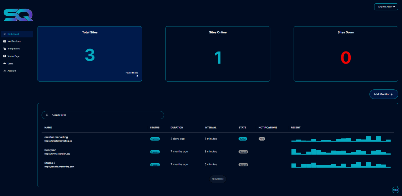Click the Add Monitor button
Screen dimensions: 402x196
click(x=384, y=94)
